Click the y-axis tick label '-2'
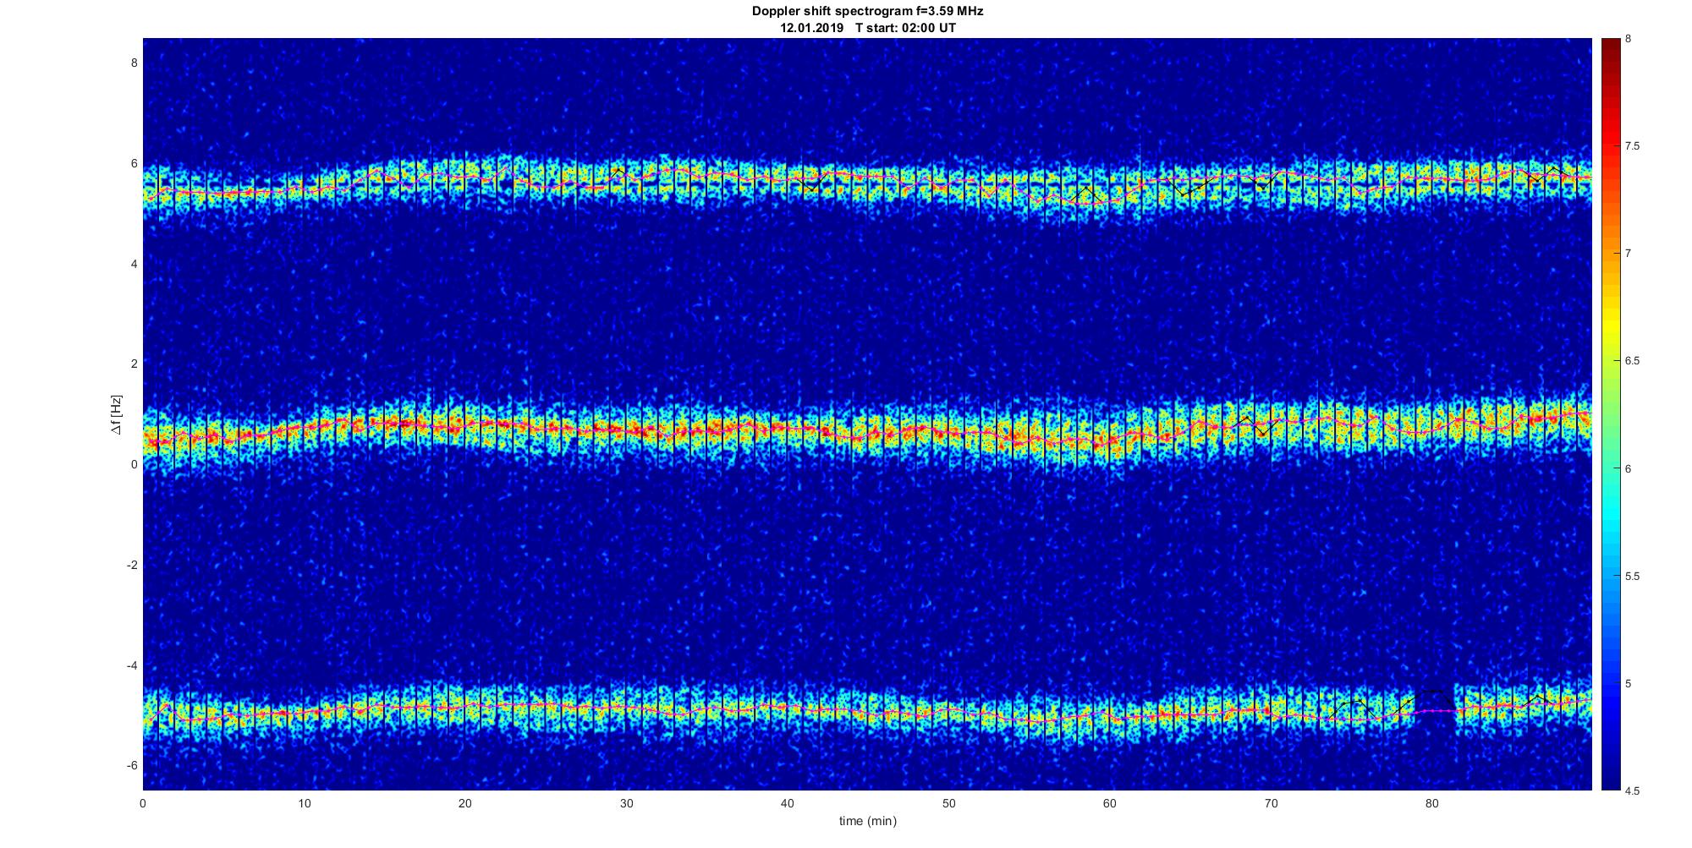This screenshot has height=848, width=1692. (132, 565)
